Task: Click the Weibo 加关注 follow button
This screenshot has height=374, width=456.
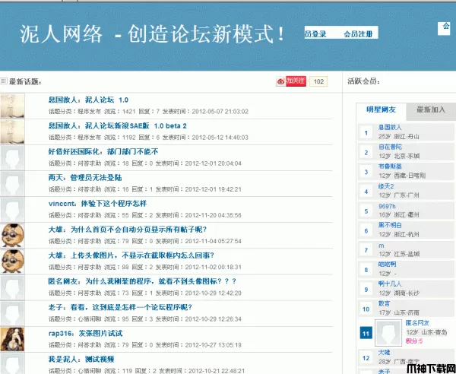Action: tap(291, 81)
